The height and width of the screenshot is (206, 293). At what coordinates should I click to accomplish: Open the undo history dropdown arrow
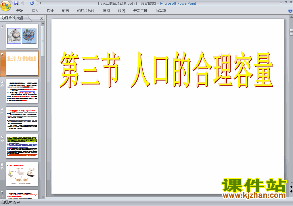tap(27, 3)
